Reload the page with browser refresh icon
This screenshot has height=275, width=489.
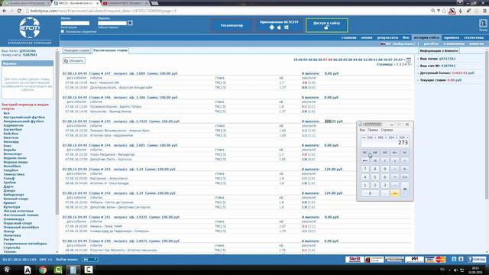(x=19, y=11)
